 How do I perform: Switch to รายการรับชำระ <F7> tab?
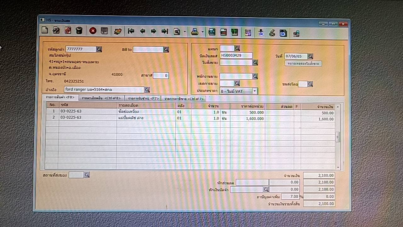[143, 98]
